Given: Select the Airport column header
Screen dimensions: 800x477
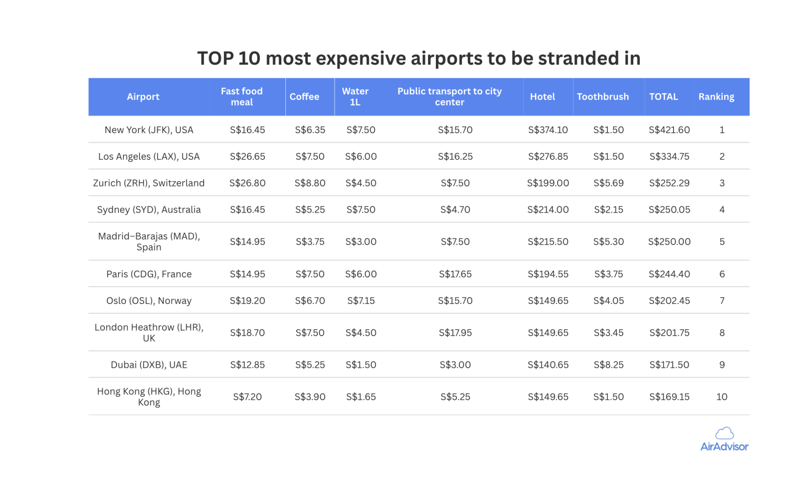Looking at the screenshot, I should point(143,97).
